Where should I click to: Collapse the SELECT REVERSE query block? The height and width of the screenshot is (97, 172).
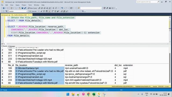6,27
